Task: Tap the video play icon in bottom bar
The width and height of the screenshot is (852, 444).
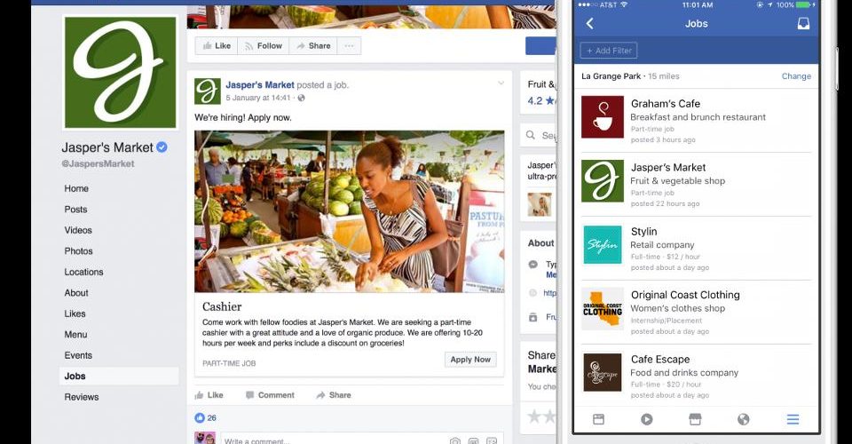Action: [x=647, y=419]
